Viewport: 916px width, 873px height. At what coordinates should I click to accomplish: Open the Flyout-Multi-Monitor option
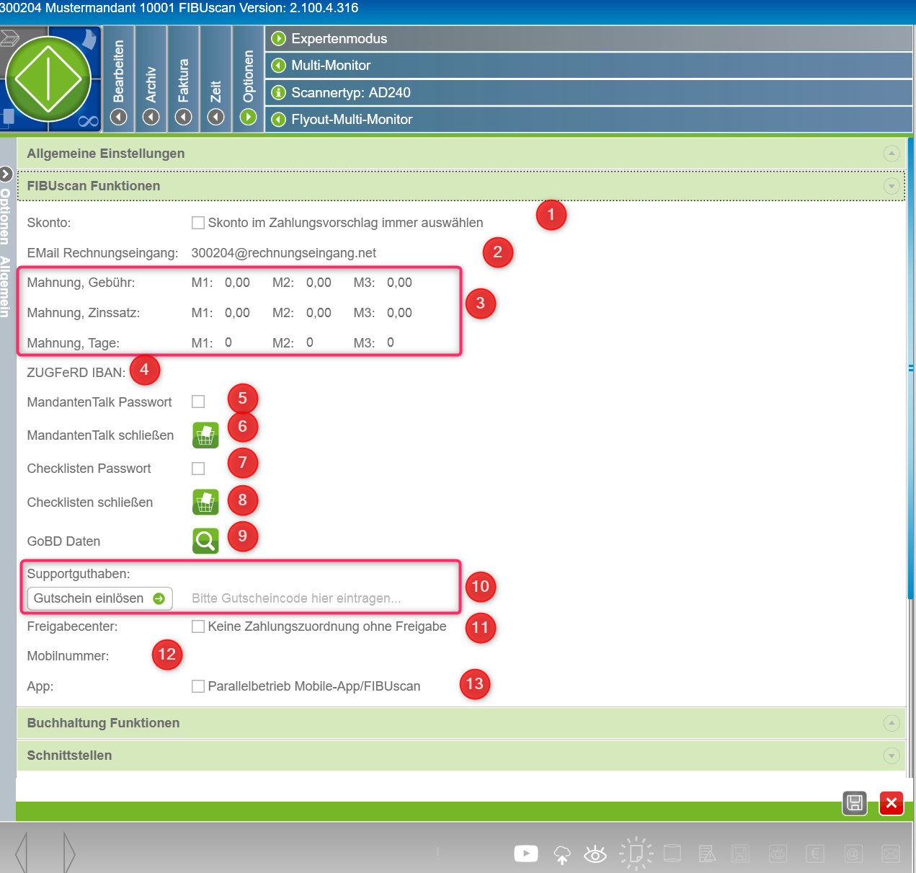588,120
